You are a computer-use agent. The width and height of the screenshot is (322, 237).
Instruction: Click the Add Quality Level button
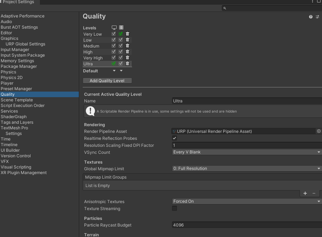pos(107,80)
